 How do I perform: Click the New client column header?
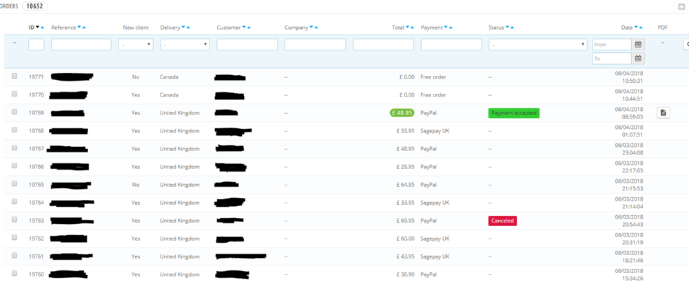point(136,28)
